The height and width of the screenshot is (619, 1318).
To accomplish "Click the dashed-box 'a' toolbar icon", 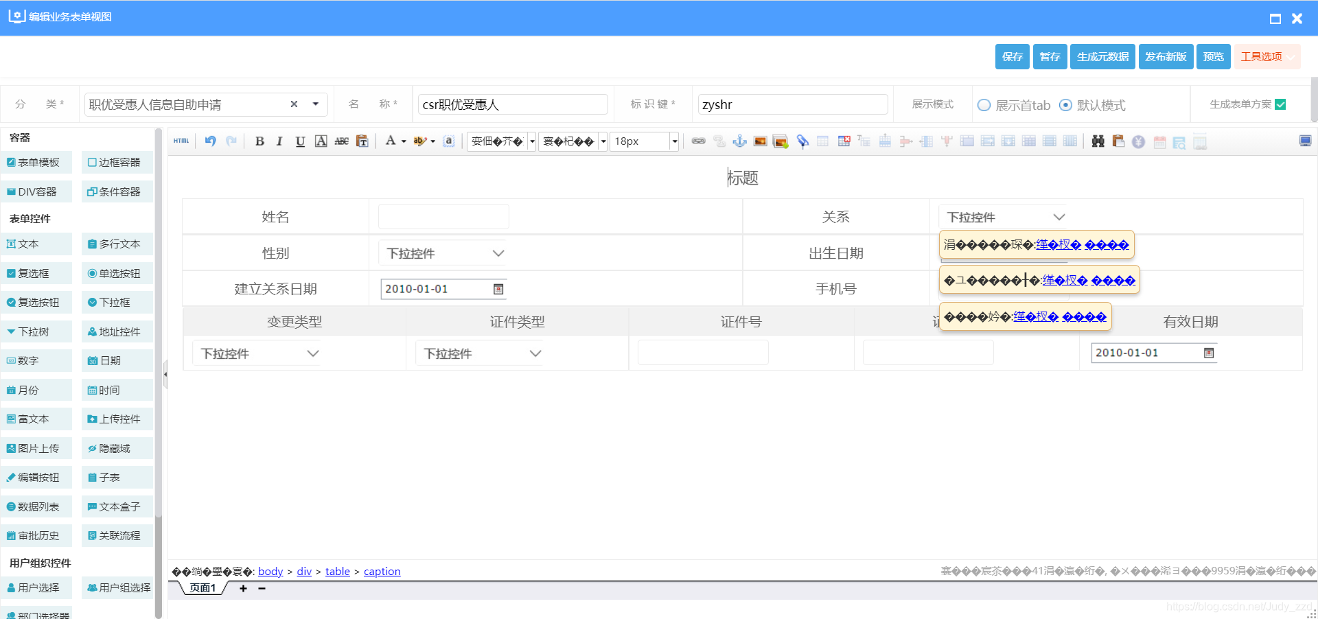I will (449, 141).
